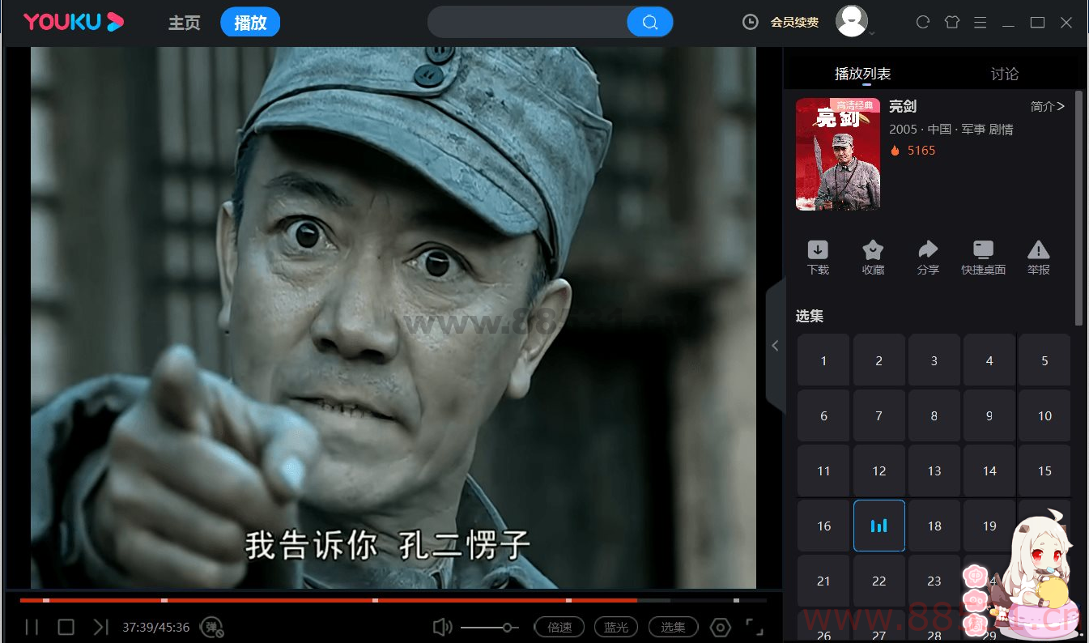The image size is (1089, 643).
Task: Open watch history clock icon
Action: pyautogui.click(x=751, y=22)
